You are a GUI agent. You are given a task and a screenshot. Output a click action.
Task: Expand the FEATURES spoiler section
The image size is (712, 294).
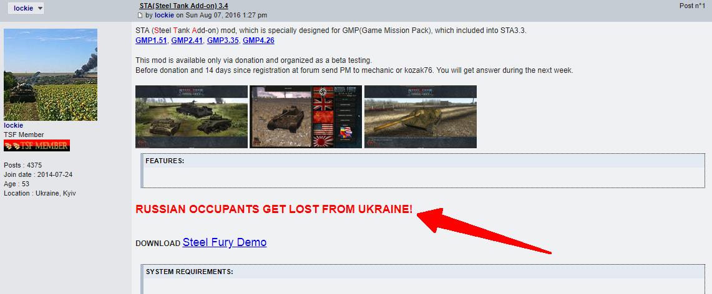coord(422,161)
